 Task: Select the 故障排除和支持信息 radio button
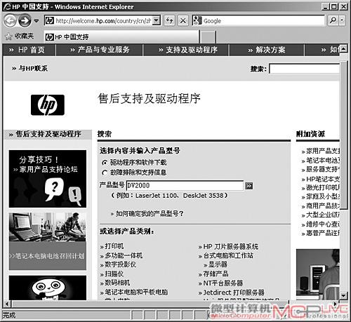[x=105, y=173]
